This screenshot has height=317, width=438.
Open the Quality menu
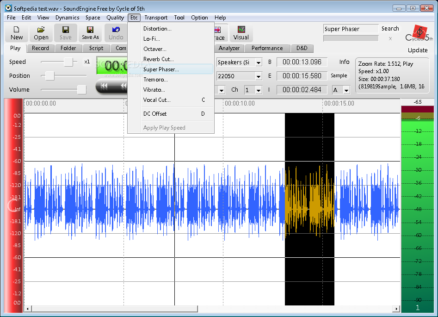coord(115,18)
